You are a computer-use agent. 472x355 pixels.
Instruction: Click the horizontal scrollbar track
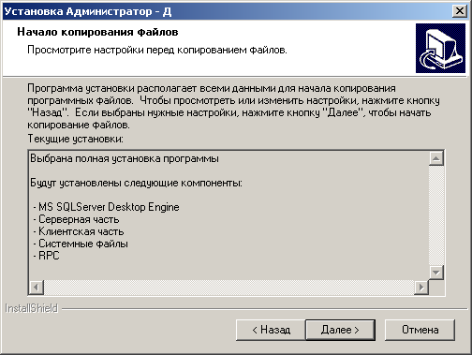click(x=229, y=287)
